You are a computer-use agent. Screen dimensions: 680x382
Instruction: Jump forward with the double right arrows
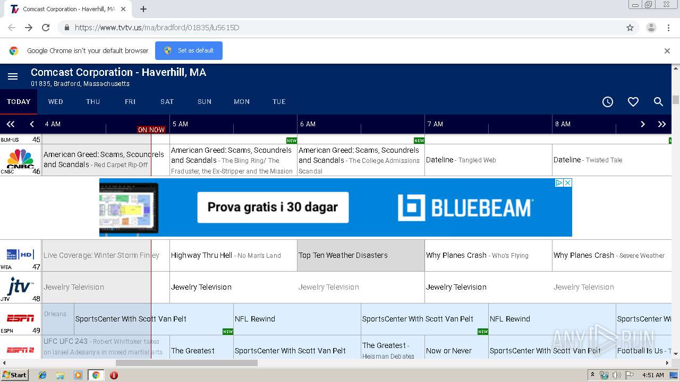point(662,124)
